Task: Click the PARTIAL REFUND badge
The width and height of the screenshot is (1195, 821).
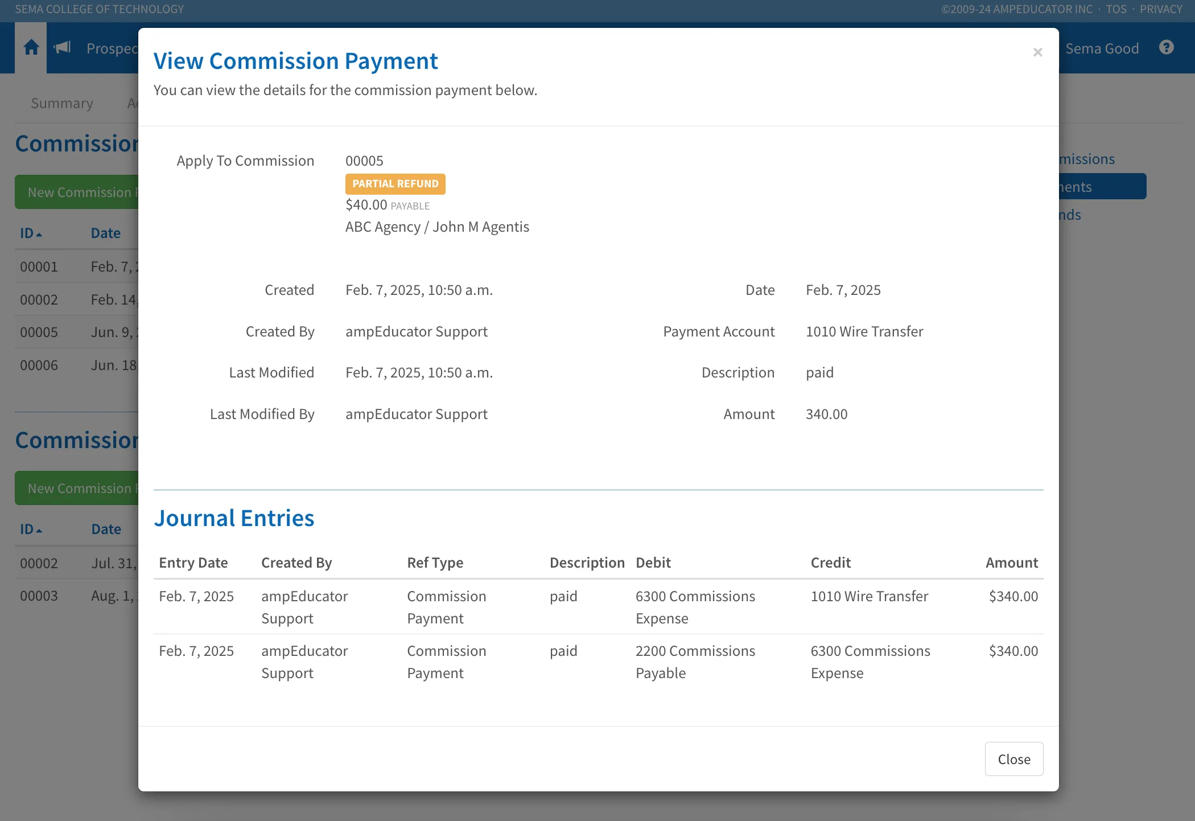Action: 395,184
